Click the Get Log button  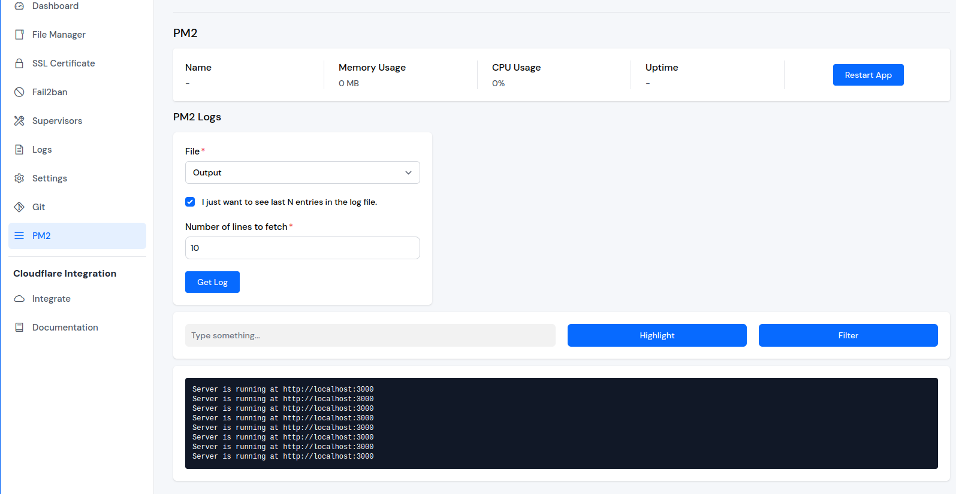tap(212, 282)
